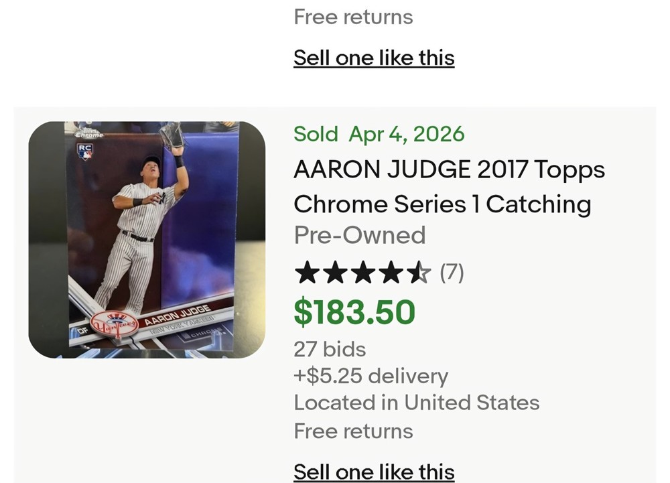This screenshot has height=483, width=670.
Task: Click the 'Sold Apr 4, 2026' label
Action: click(379, 134)
